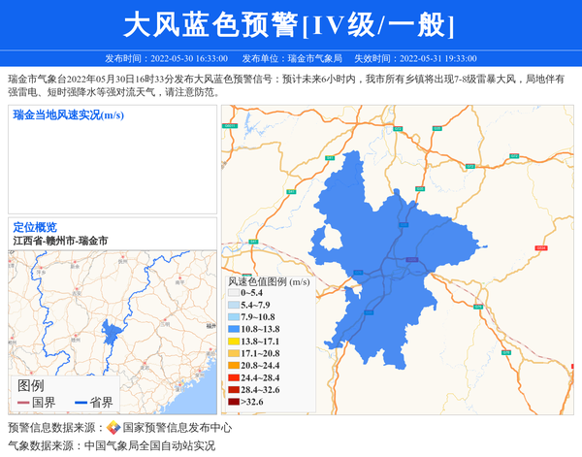Select the 0~5.4 wind speed color swatch

[x=234, y=293]
